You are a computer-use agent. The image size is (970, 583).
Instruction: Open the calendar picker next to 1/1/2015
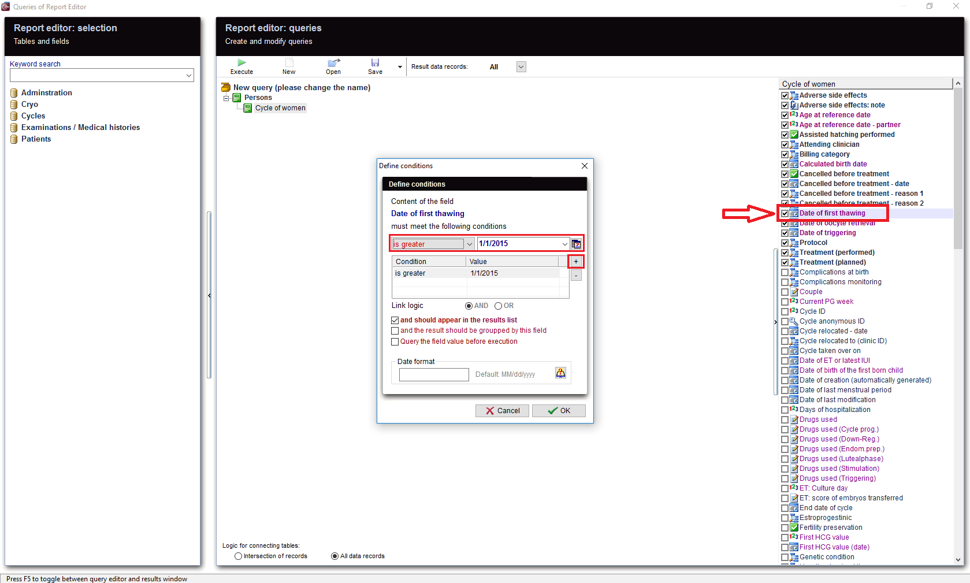tap(577, 244)
